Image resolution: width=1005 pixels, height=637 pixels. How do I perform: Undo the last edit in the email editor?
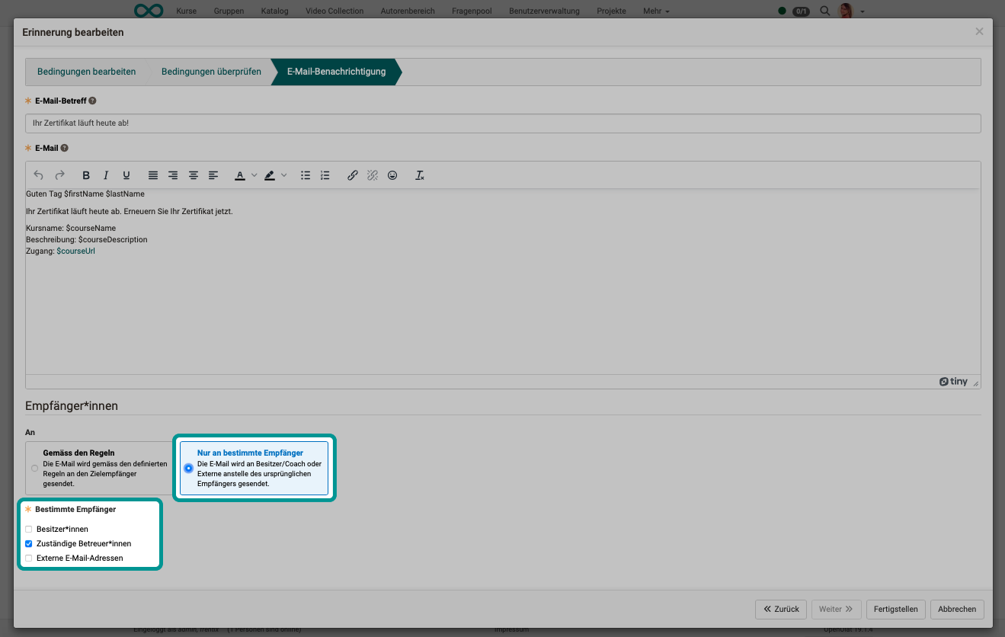[38, 175]
